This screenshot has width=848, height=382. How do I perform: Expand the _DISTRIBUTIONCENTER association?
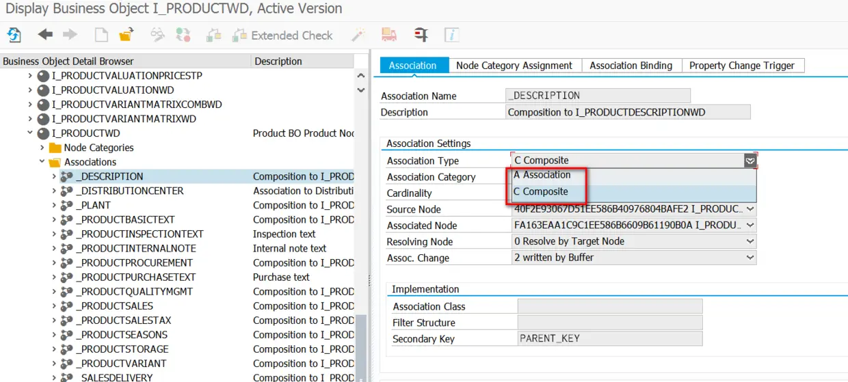tap(54, 191)
